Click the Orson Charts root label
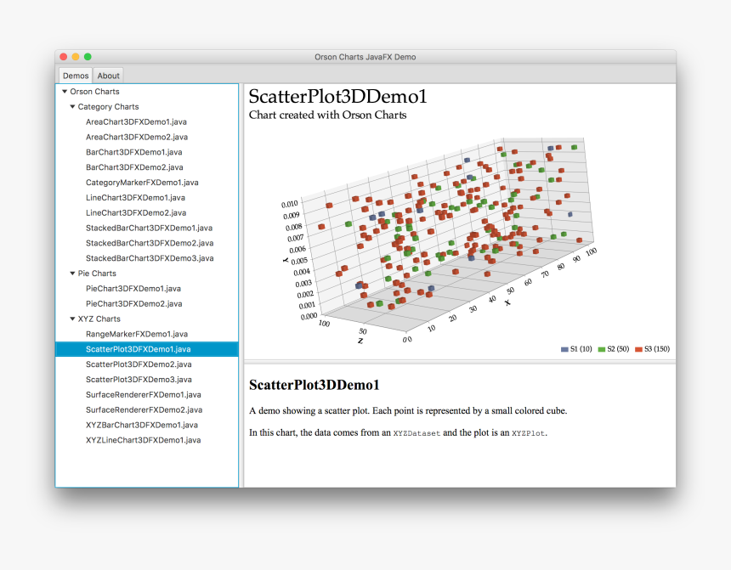731x570 pixels. (94, 92)
